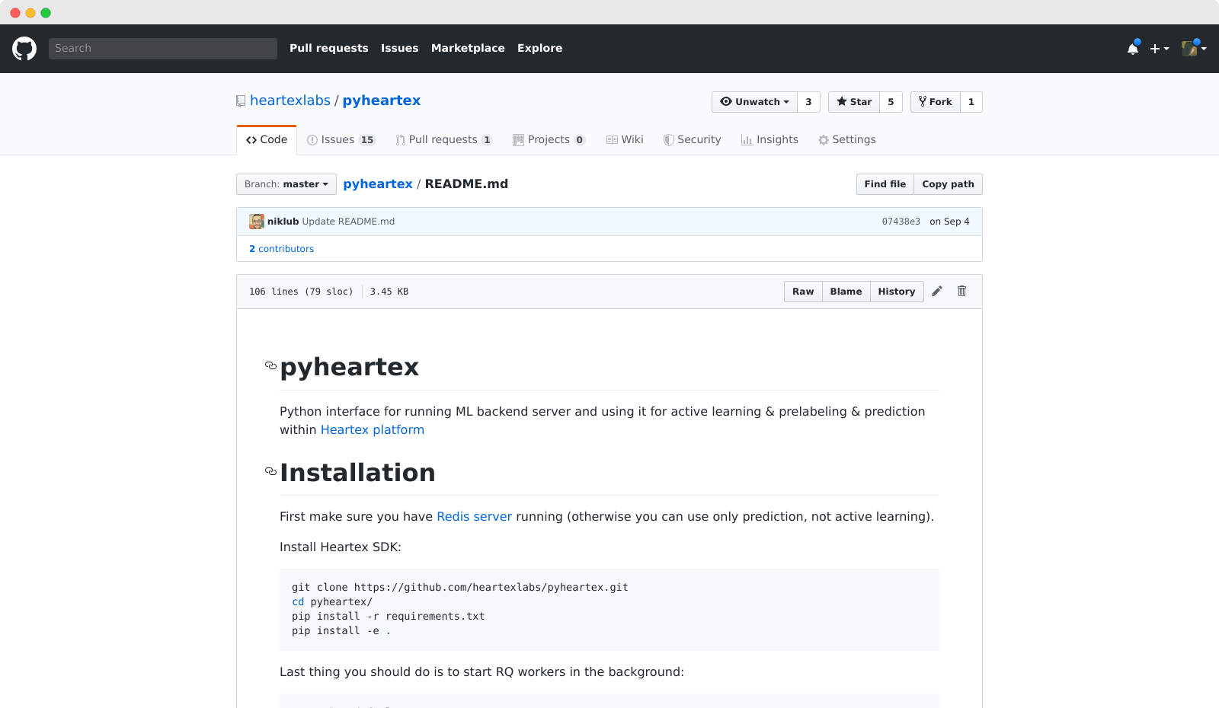Click the on Sep 4 commit date
This screenshot has height=708, width=1219.
(949, 222)
